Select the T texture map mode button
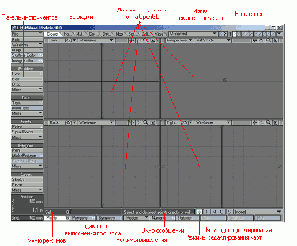This screenshot has height=246, width=297. pos(206,212)
